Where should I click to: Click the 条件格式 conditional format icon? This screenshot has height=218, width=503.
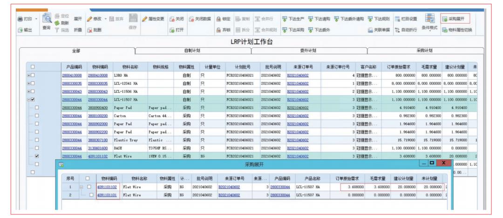pyautogui.click(x=430, y=18)
